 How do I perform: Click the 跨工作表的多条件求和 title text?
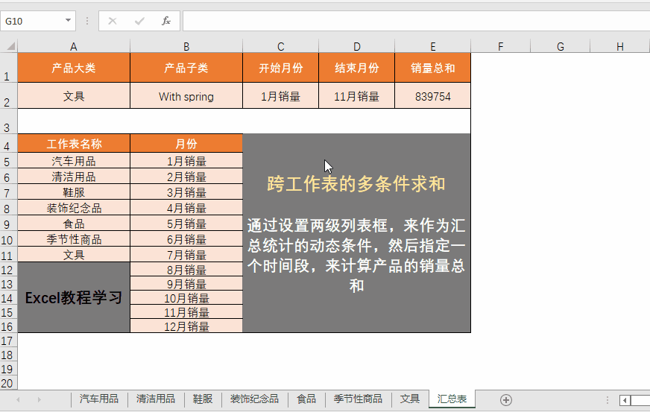(356, 183)
